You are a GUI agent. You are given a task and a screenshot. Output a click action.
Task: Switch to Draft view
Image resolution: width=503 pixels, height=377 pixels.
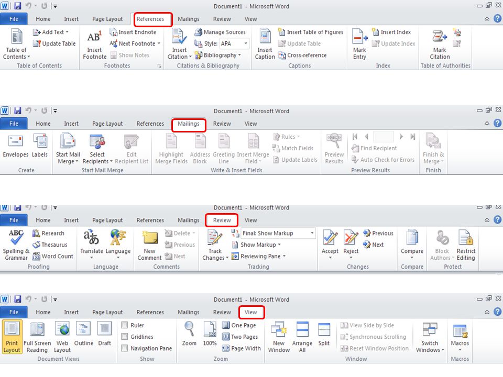tap(105, 335)
